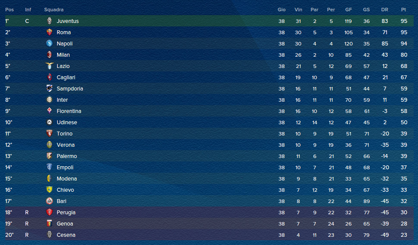Click the Squadra column header
The image size is (418, 245).
tap(54, 10)
